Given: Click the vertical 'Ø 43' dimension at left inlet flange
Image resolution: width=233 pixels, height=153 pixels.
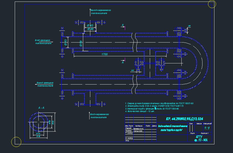Looking at the screenshot, I should pyautogui.click(x=66, y=42).
